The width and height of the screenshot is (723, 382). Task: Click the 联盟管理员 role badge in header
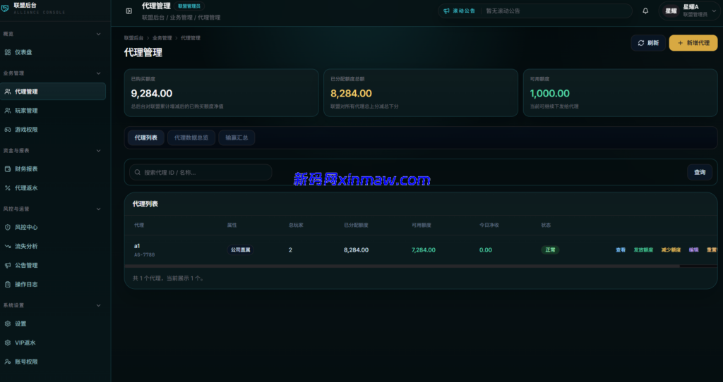point(189,6)
